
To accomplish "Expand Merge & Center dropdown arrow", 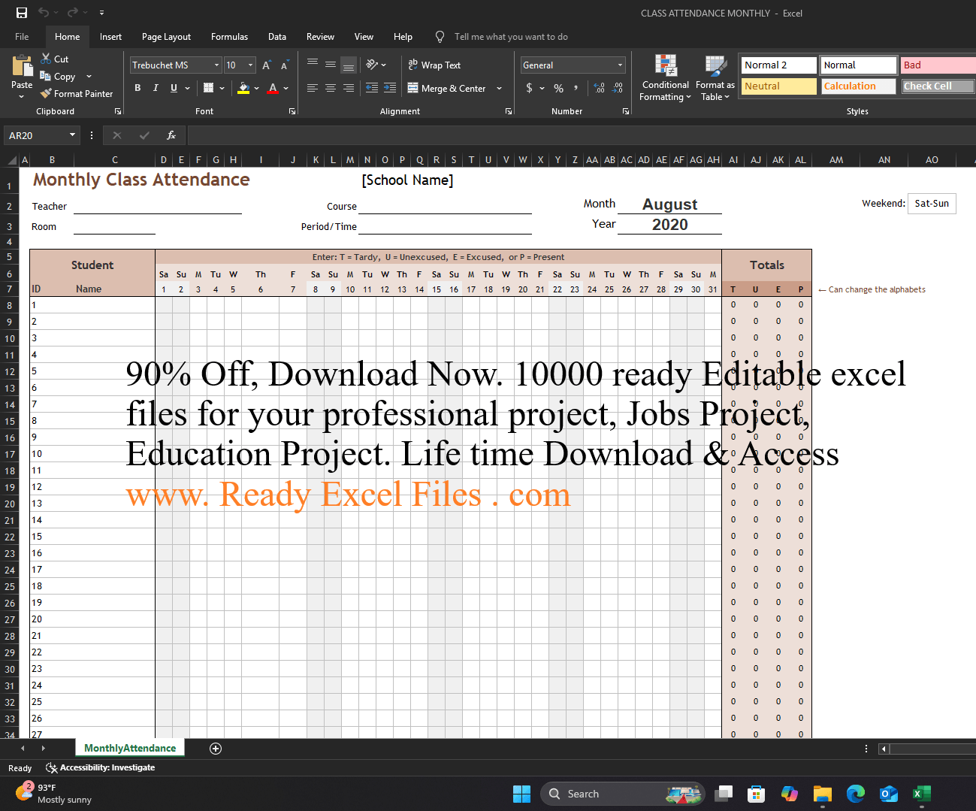I will tap(499, 88).
